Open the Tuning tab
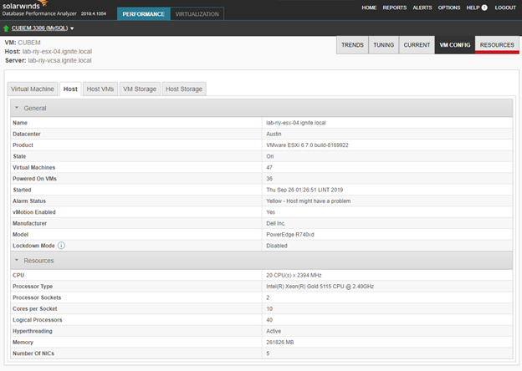Screen dimensions: 522x371 tap(383, 45)
